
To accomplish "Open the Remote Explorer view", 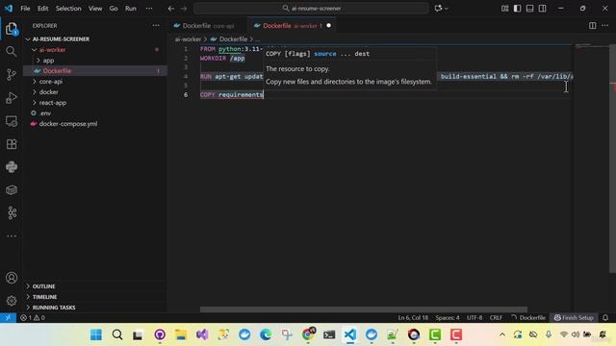I will (12, 121).
